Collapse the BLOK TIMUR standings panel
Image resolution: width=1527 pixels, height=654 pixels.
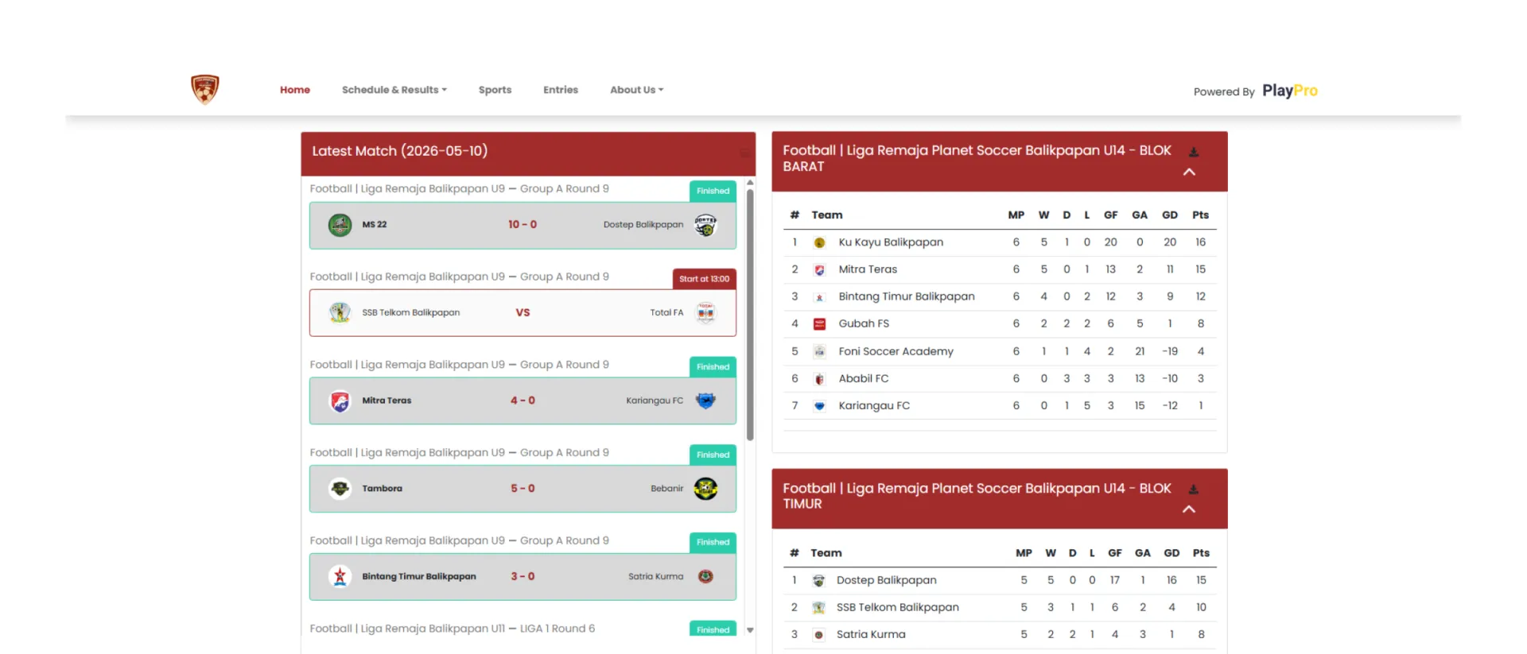(1189, 509)
